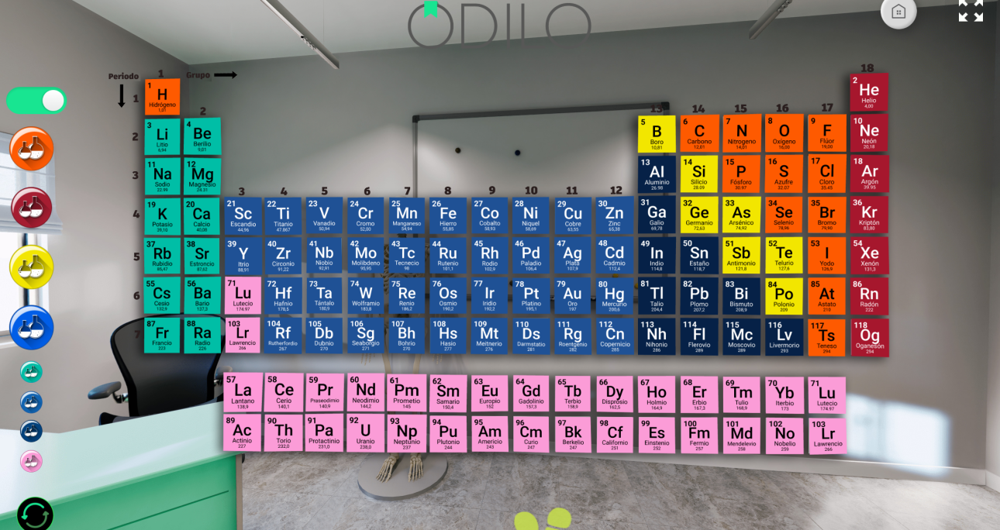Select the Oro (Au) tile
Viewport: 1000px width, 530px height.
point(573,296)
